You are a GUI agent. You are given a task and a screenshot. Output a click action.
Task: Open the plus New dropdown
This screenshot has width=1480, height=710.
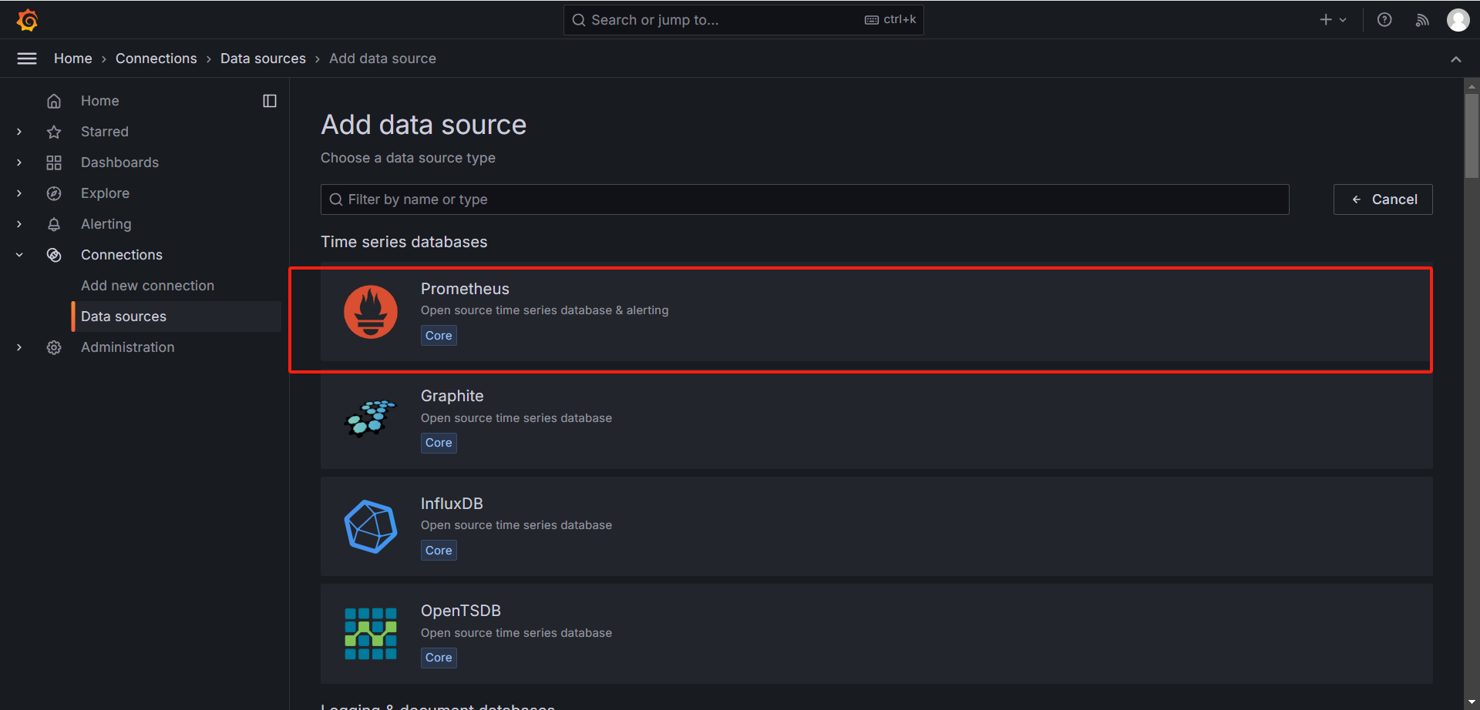pyautogui.click(x=1333, y=20)
